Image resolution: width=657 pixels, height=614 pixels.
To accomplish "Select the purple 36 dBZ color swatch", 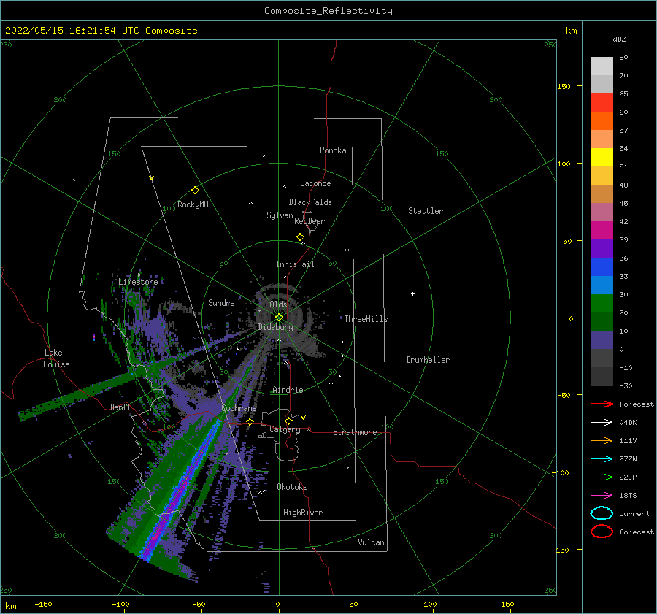I will (602, 248).
